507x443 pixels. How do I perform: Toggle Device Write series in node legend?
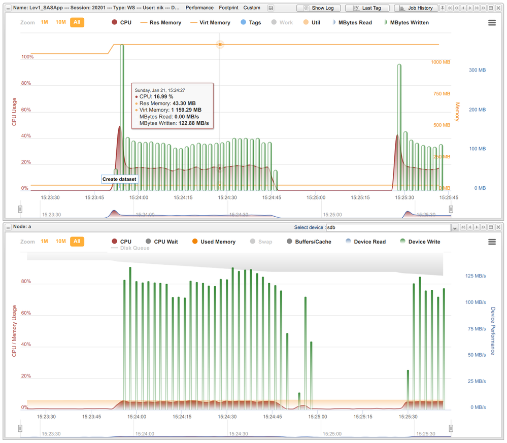[420, 242]
